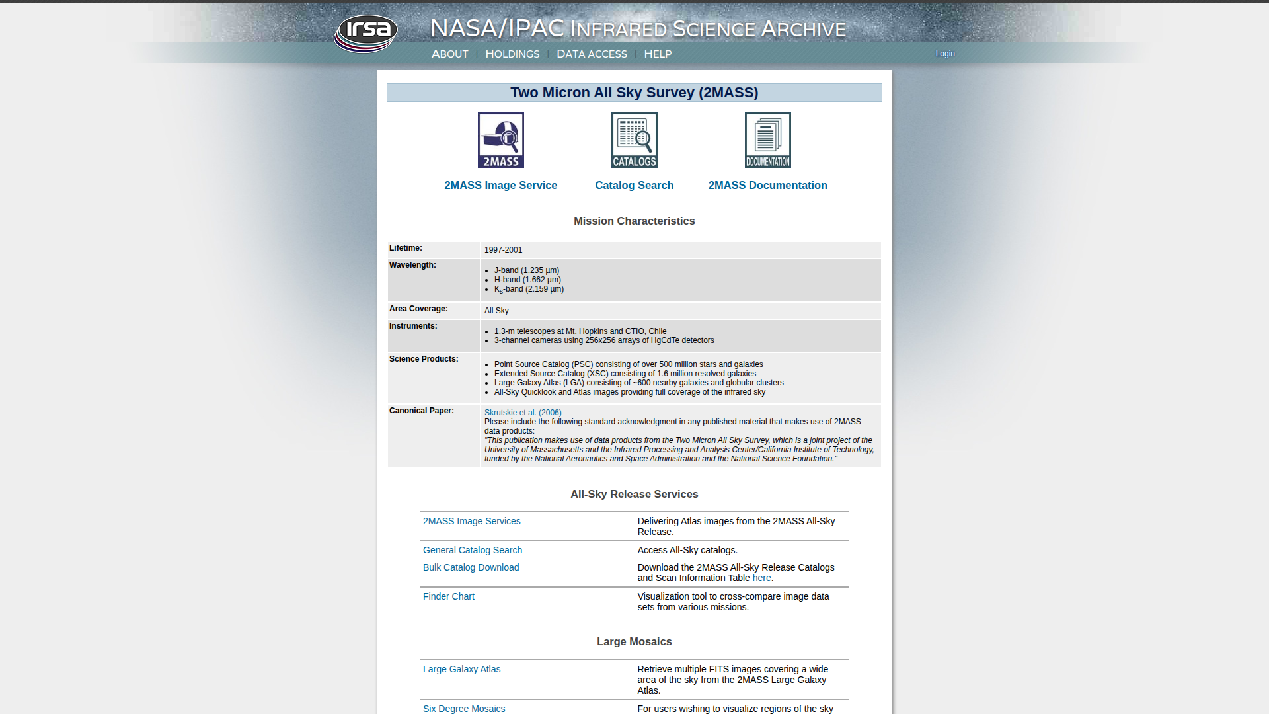Open the General Catalog Search link
The width and height of the screenshot is (1269, 714).
(x=473, y=550)
